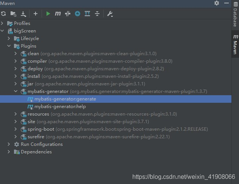Viewport: 239px width, 184px height.
Task: Toggle Skip Tests mode icon
Action: coord(68,14)
